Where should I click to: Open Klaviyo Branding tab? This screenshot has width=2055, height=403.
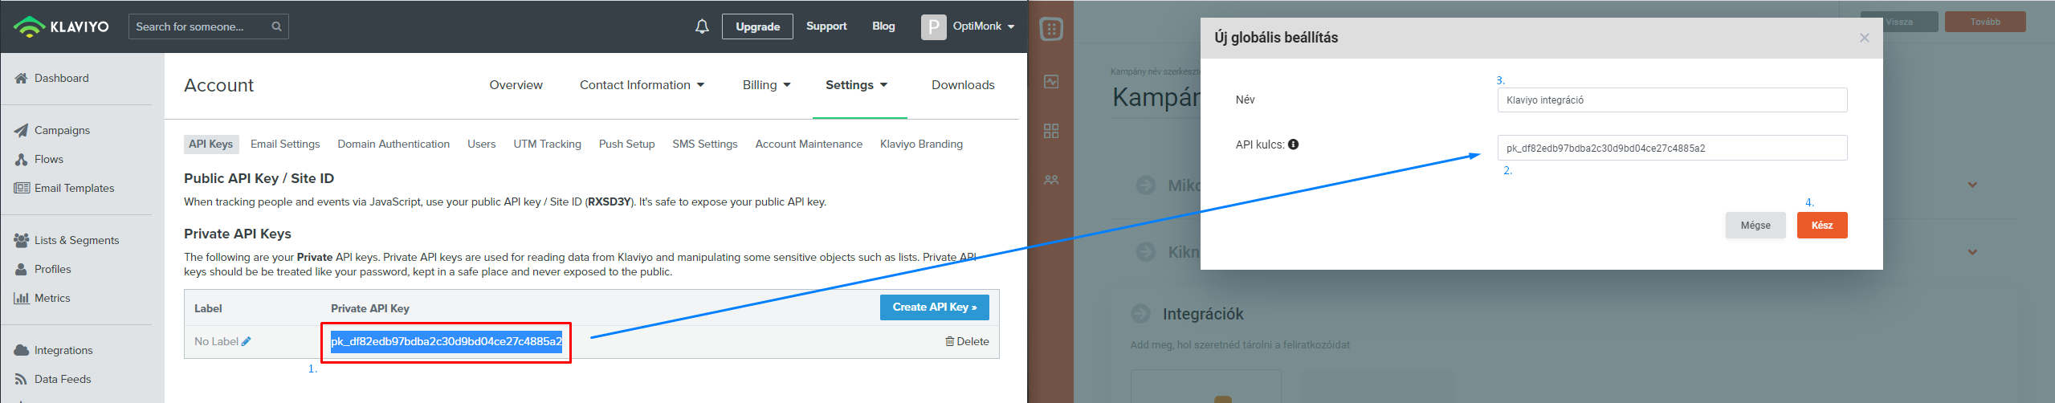[x=921, y=144]
